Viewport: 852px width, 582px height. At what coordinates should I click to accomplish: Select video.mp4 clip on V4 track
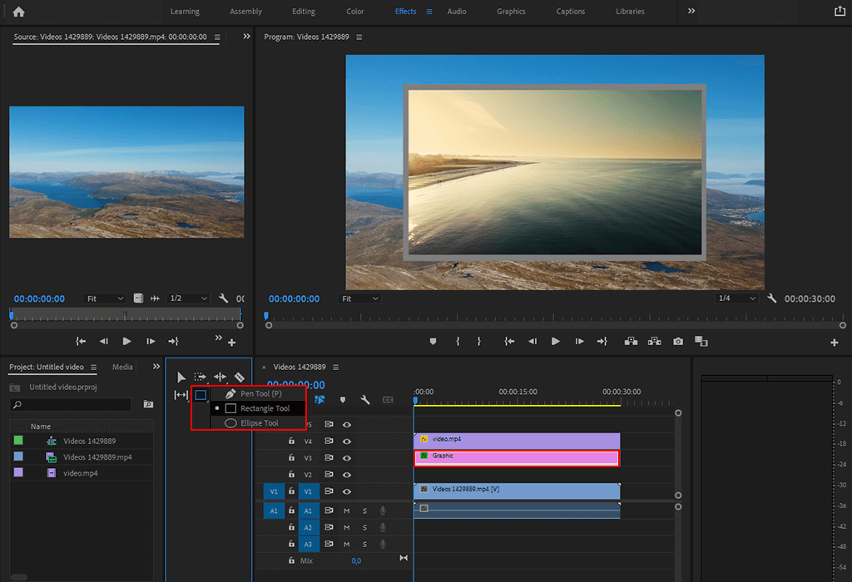(517, 441)
